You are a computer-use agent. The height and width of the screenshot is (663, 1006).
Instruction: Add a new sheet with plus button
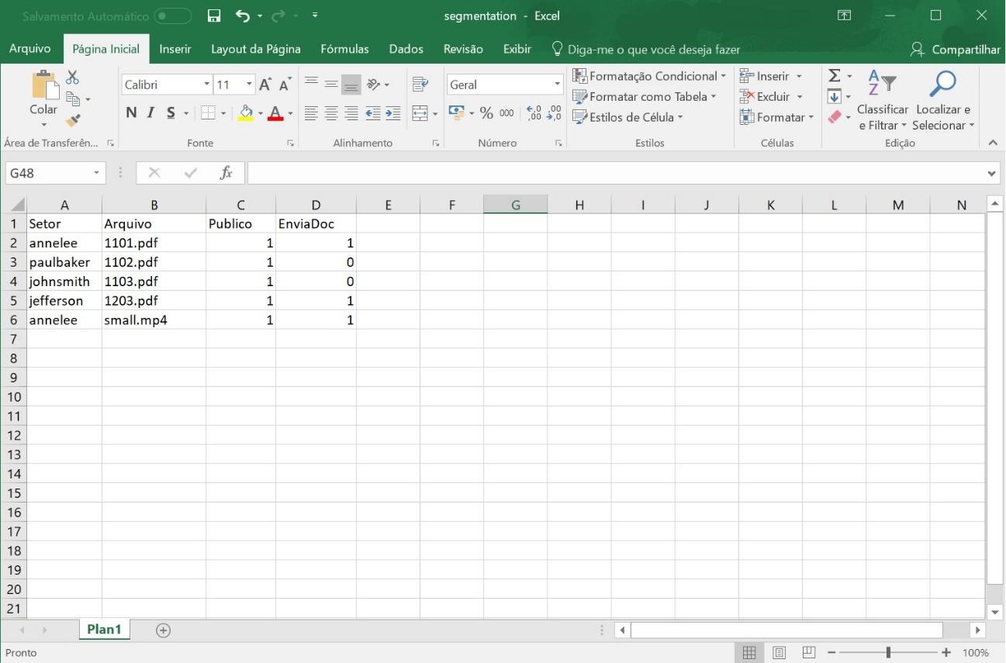pos(163,630)
